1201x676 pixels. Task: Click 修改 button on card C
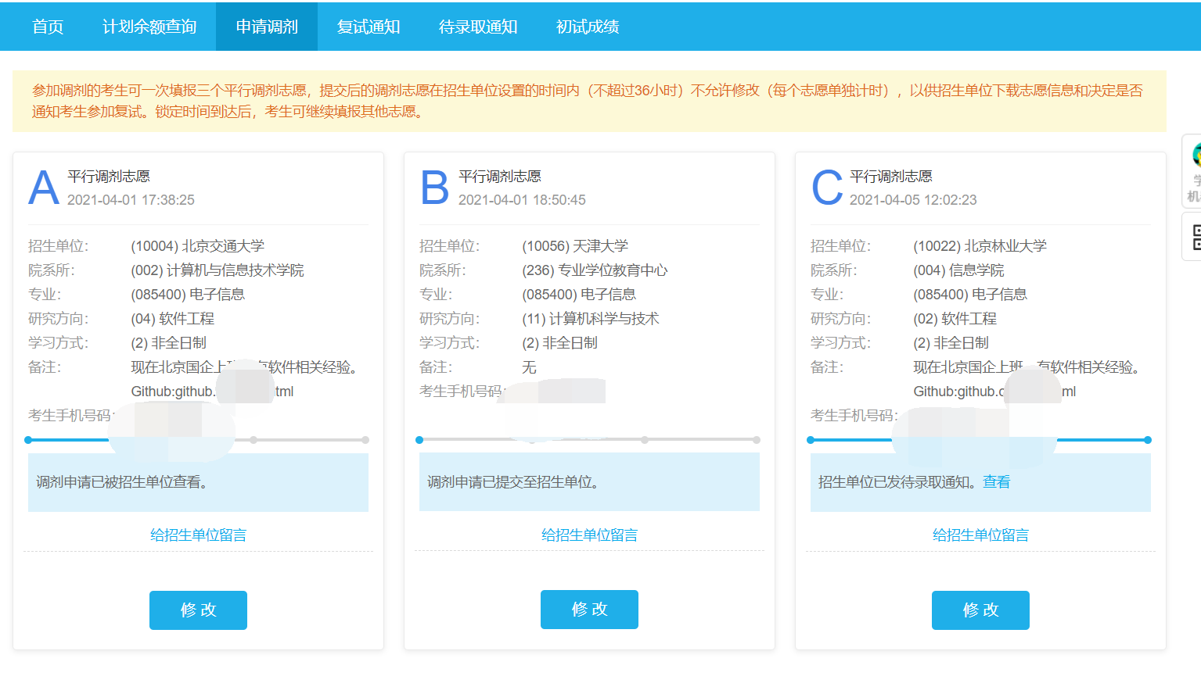[x=980, y=610]
